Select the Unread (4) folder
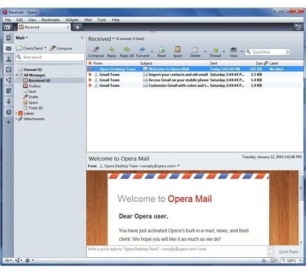Screen dimensions: 306x270 33,70
